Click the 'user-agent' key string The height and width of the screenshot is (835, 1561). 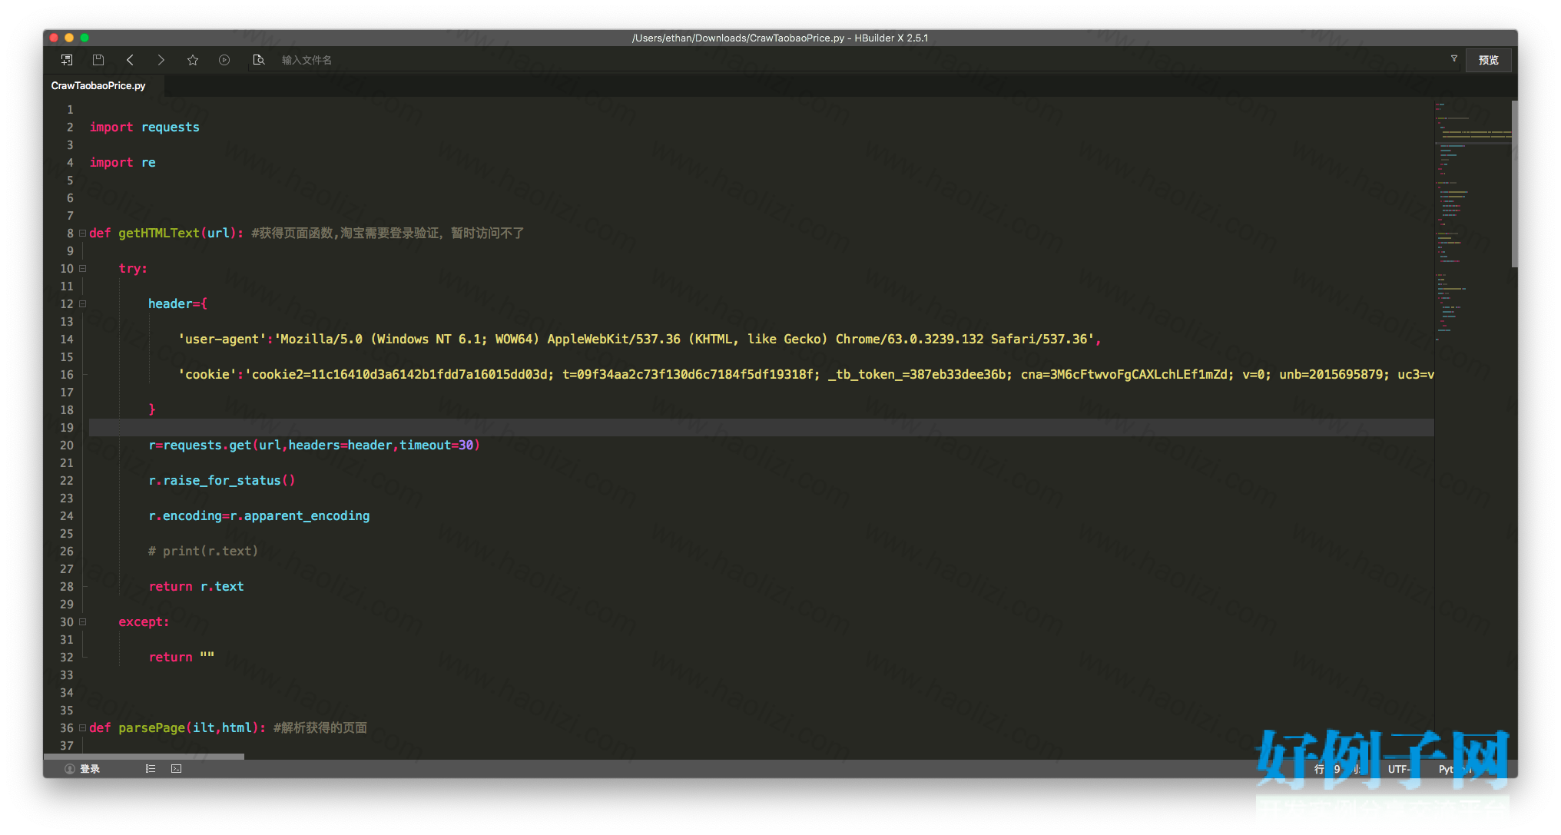[x=222, y=339]
